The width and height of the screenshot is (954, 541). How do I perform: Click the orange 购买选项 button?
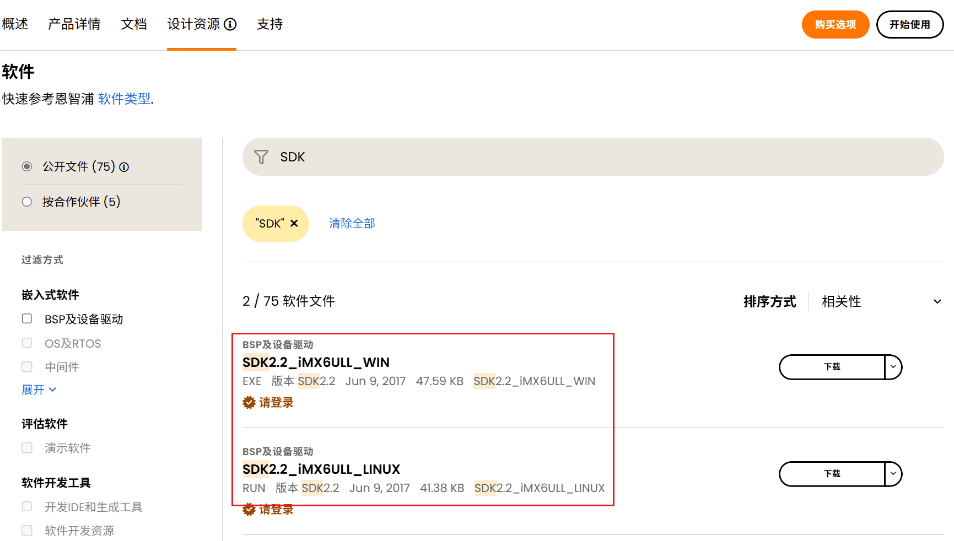tap(835, 25)
